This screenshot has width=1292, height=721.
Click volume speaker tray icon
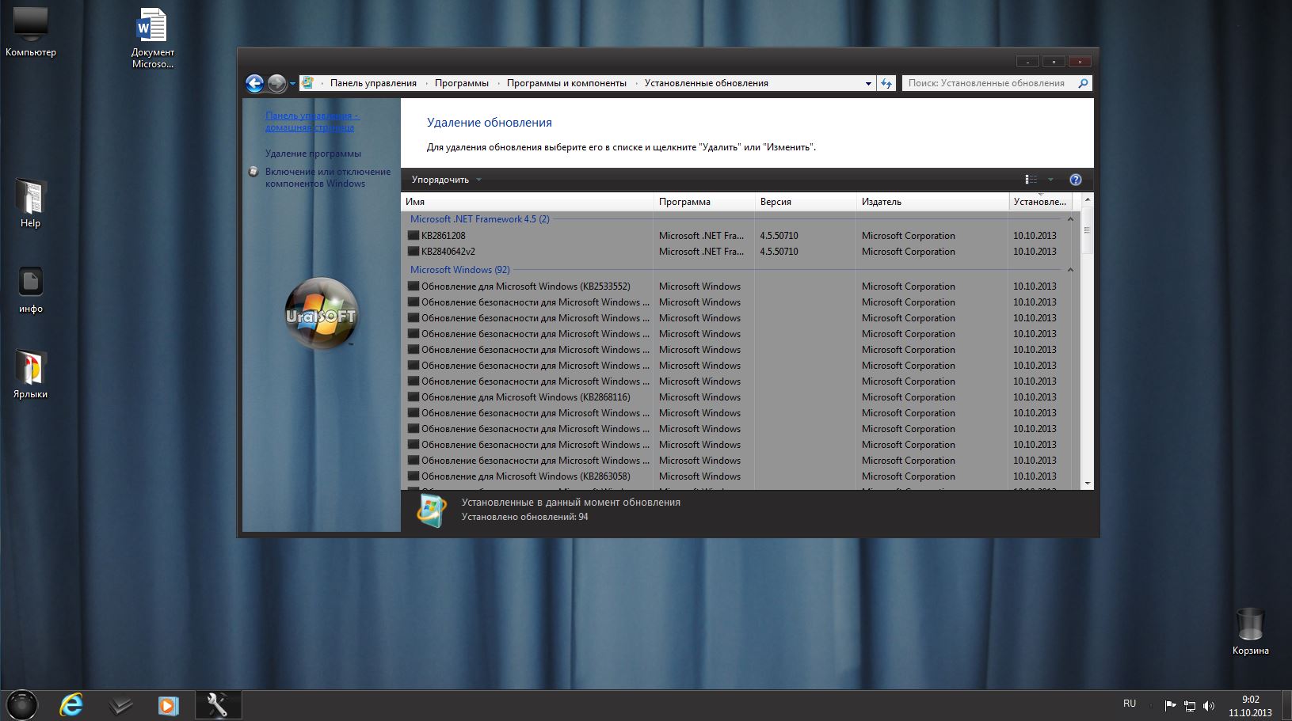[x=1209, y=705]
